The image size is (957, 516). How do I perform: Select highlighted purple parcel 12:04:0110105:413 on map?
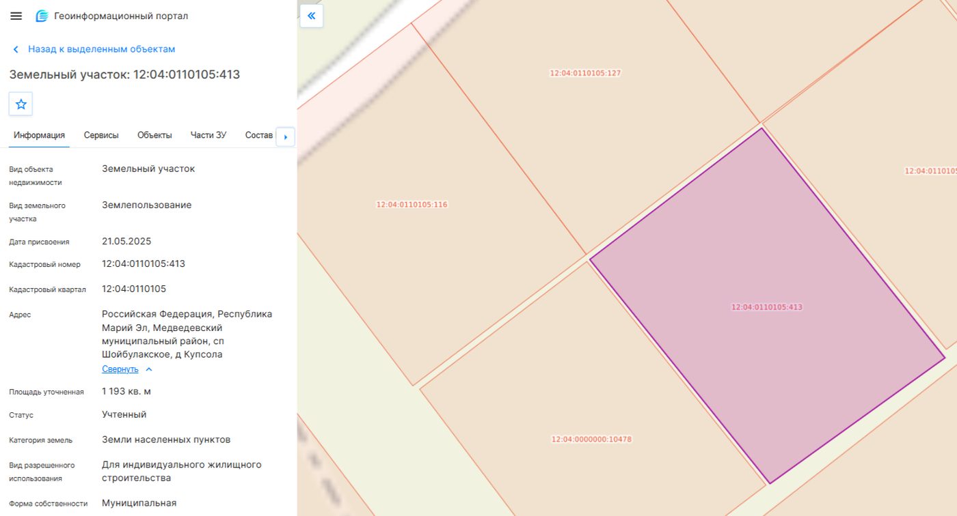pyautogui.click(x=766, y=307)
